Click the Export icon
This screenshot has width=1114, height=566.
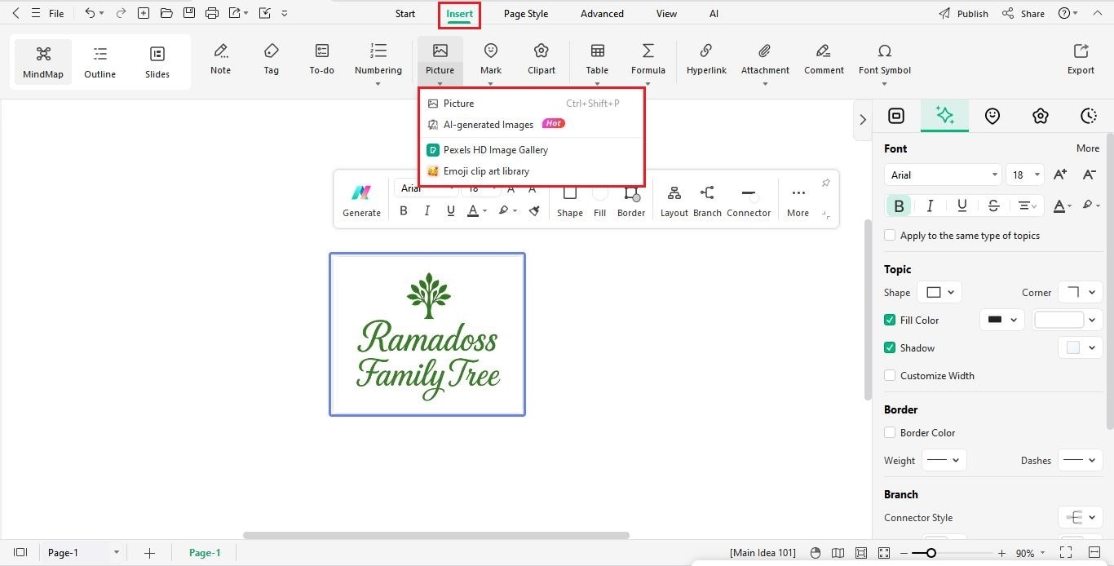pos(1081,60)
